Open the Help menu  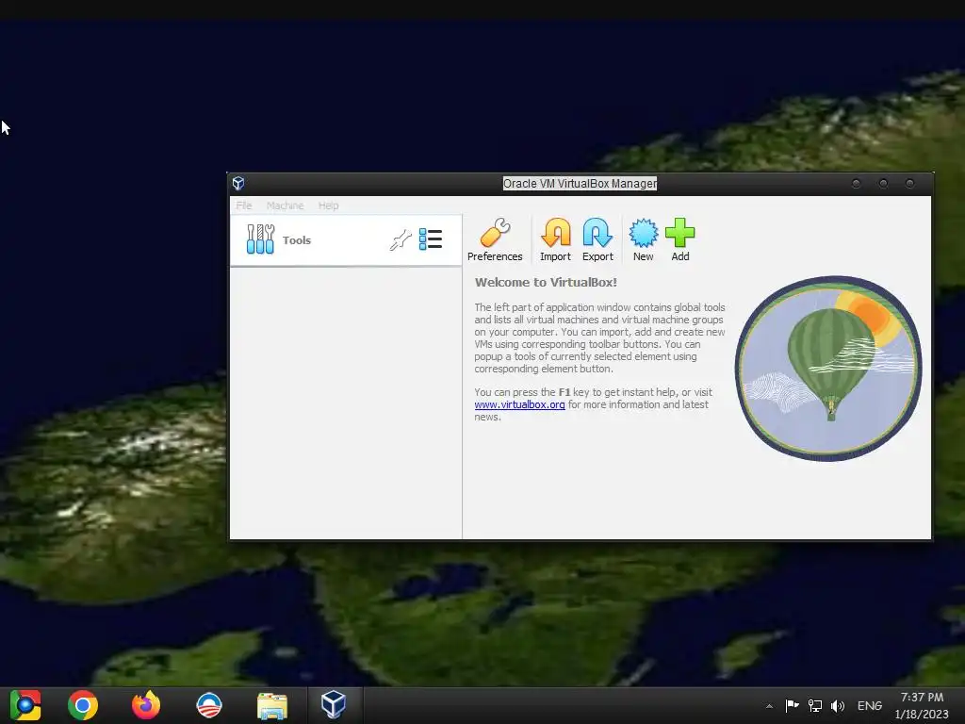328,206
